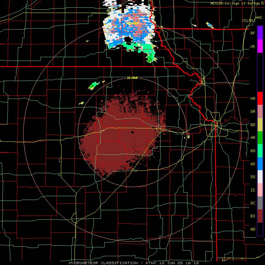
Task: Click the GR legend color swatch
Action: (260, 112)
